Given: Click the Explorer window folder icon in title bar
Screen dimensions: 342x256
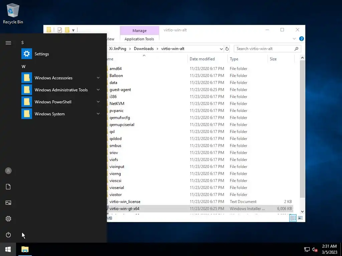Looking at the screenshot, I should [x=49, y=30].
